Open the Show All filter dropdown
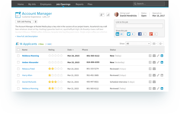 [138, 44]
